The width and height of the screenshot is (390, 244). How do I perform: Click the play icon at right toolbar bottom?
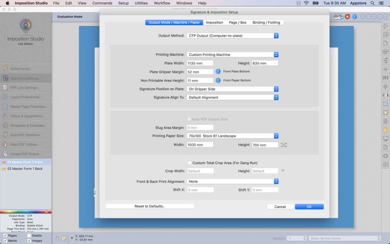tap(386, 164)
